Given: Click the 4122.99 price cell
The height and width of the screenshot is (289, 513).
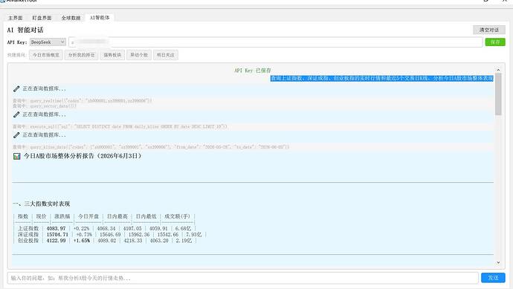Looking at the screenshot, I should [56, 241].
